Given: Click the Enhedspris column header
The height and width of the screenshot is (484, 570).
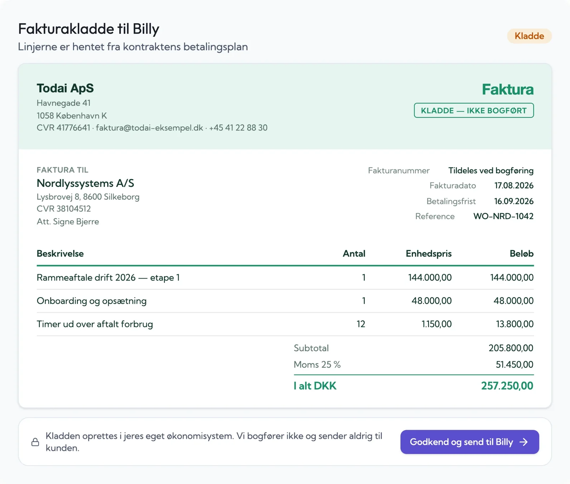Looking at the screenshot, I should tap(429, 254).
